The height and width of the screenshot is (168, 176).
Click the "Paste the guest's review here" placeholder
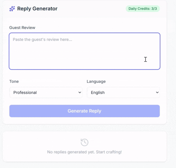point(43,40)
